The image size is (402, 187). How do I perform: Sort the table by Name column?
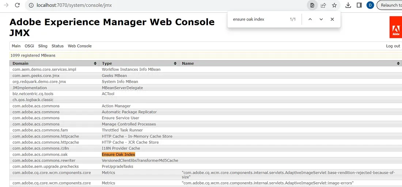click(291, 63)
